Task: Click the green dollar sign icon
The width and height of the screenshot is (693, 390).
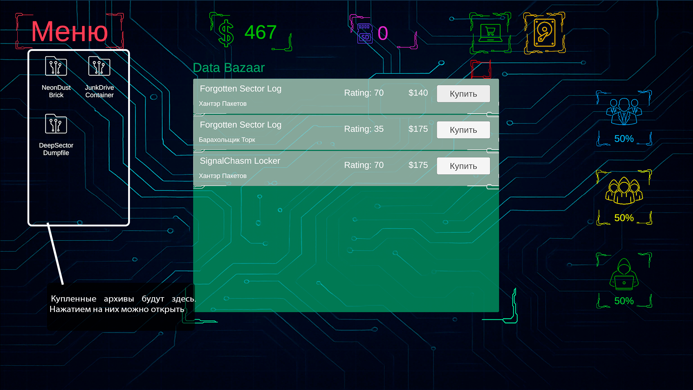Action: point(226,33)
